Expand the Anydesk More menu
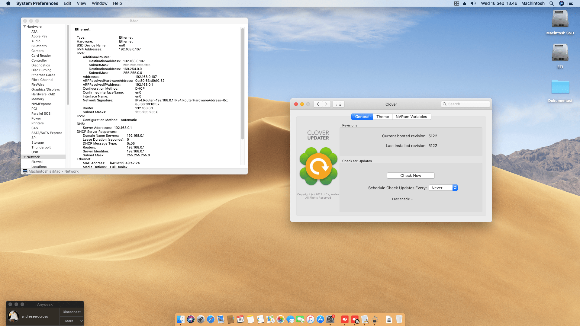Screen dimensions: 580x326 72,321
